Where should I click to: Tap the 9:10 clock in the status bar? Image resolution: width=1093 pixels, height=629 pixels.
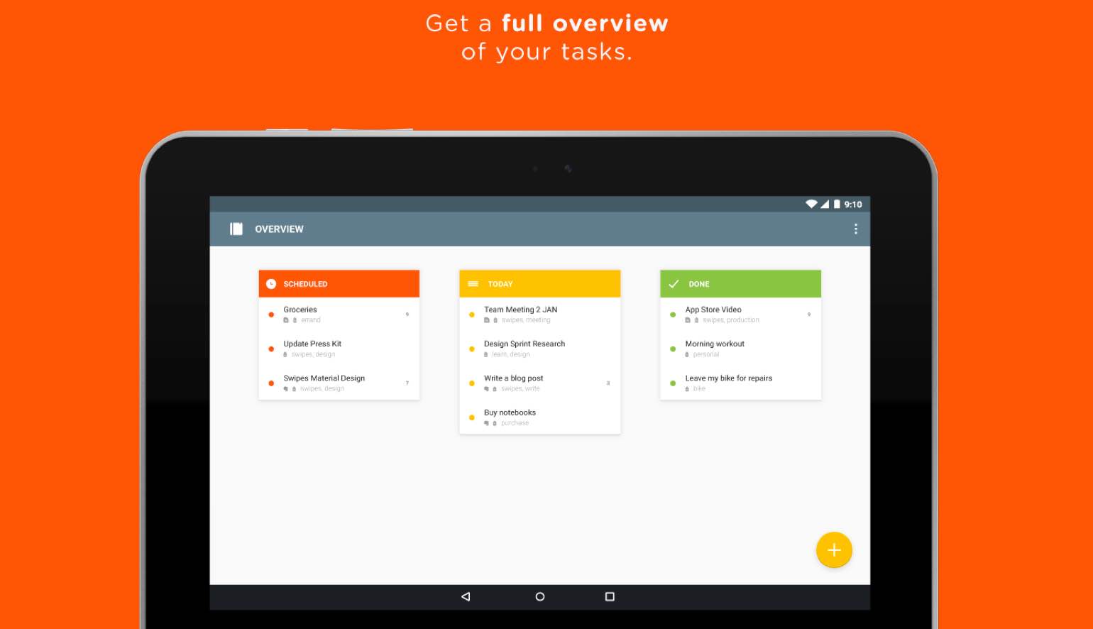(x=852, y=204)
